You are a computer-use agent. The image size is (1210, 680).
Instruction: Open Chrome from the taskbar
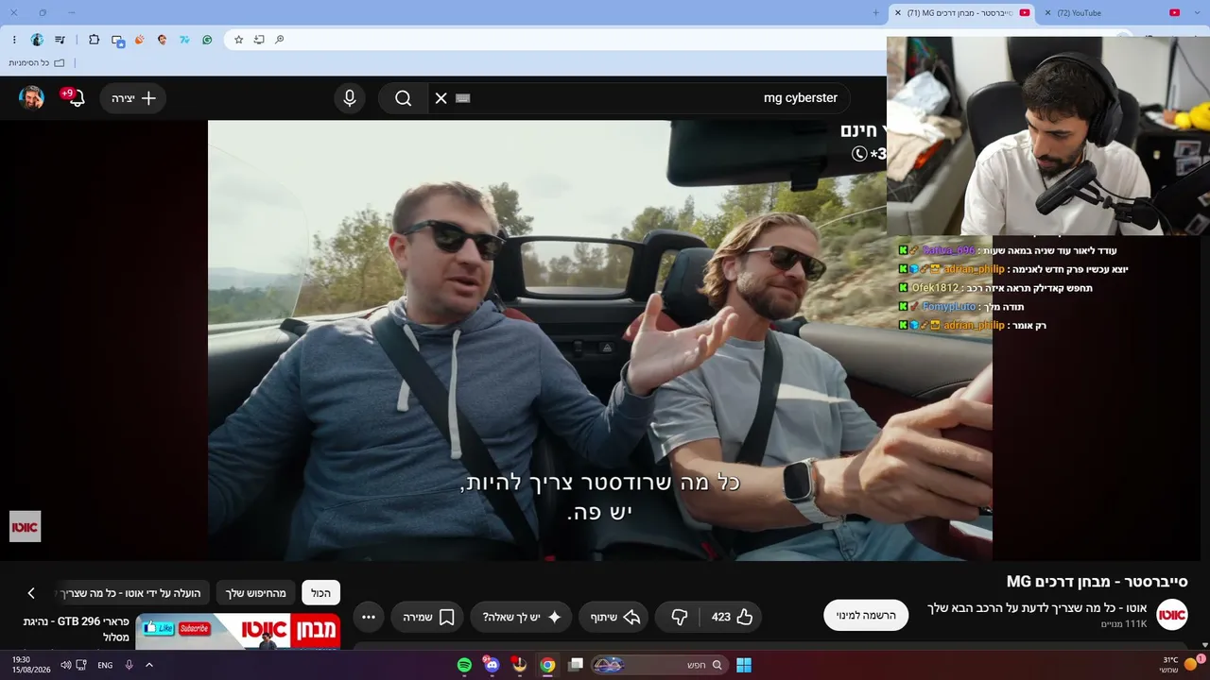[547, 665]
